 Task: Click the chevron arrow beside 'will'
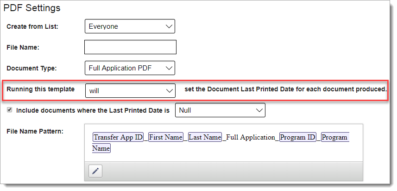169,91
